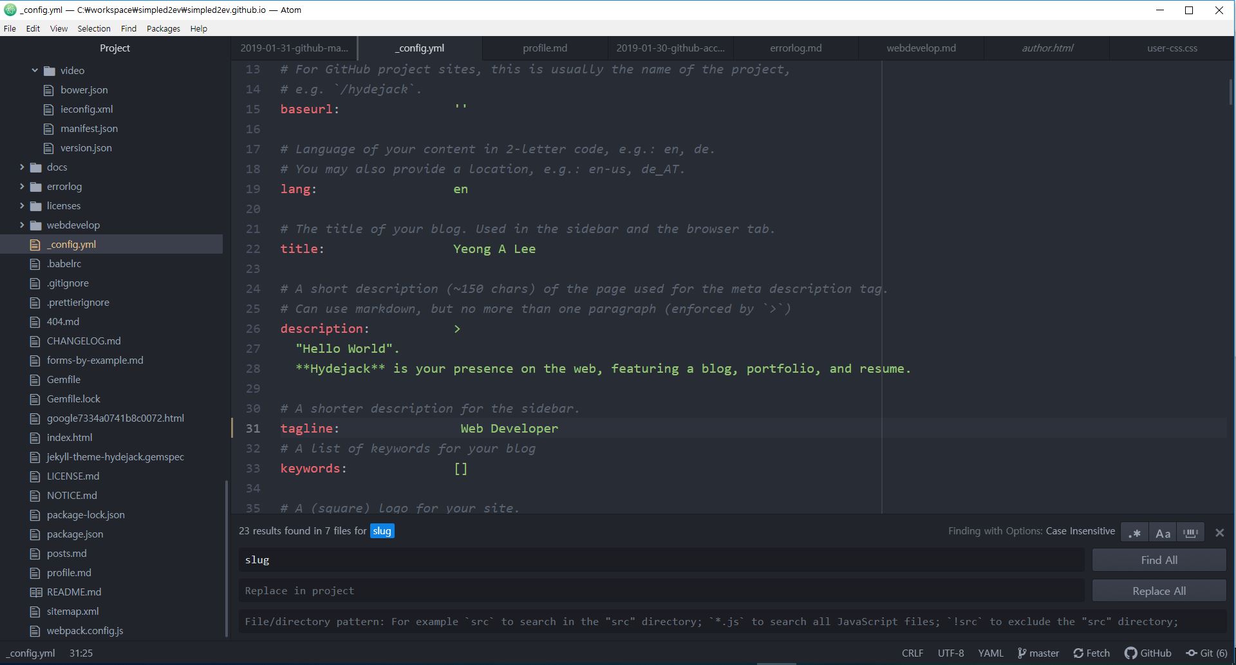1236x665 pixels.
Task: Click the video folder icon
Action: coord(49,70)
